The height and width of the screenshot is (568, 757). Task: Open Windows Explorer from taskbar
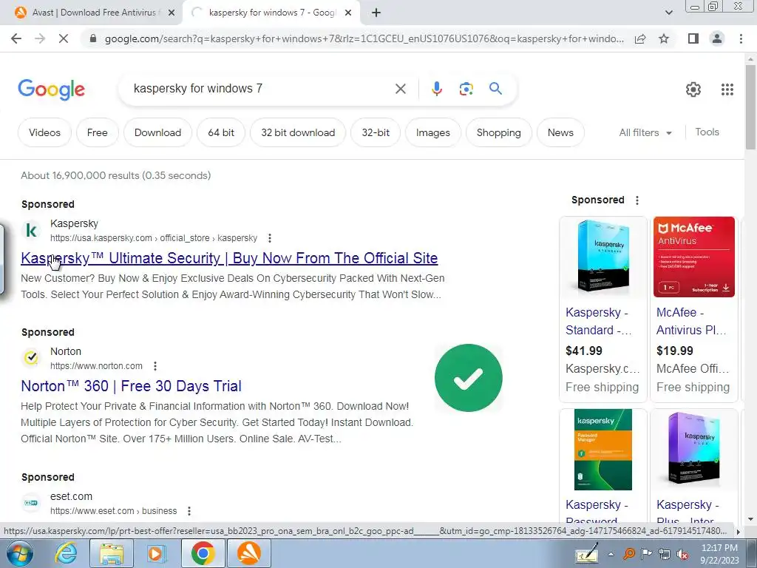click(x=111, y=553)
